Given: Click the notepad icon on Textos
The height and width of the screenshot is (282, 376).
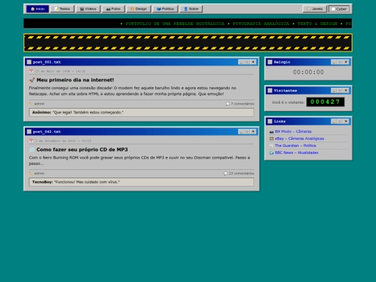Looking at the screenshot, I should 56,9.
